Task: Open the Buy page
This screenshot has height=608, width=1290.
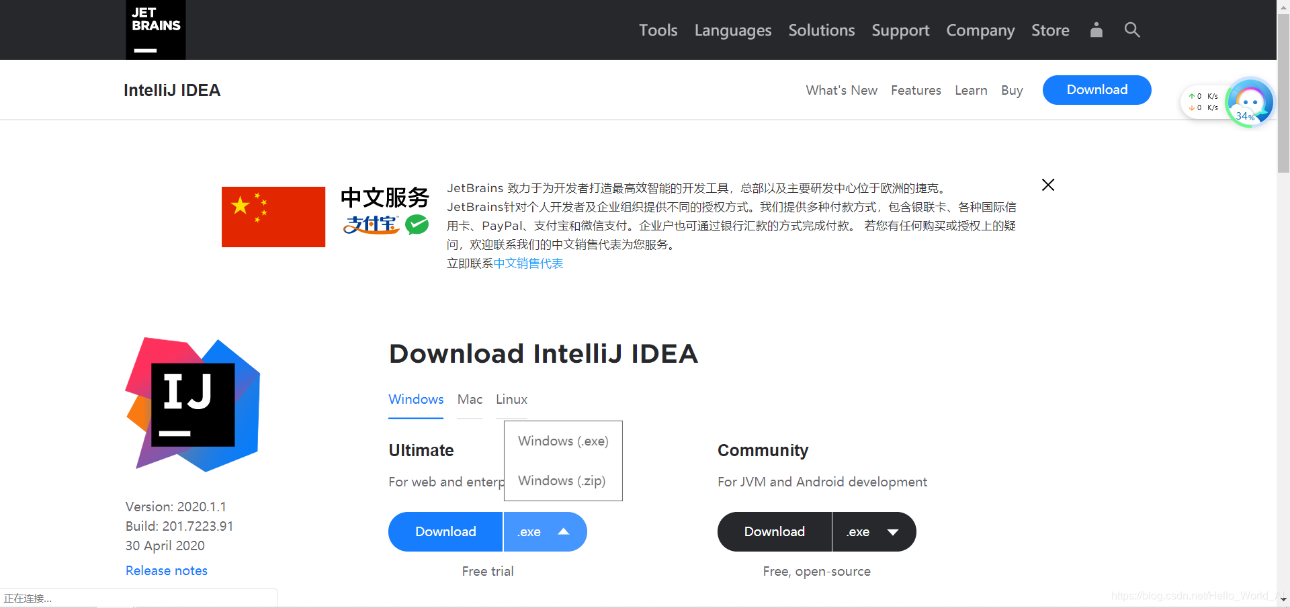Action: pyautogui.click(x=1012, y=90)
